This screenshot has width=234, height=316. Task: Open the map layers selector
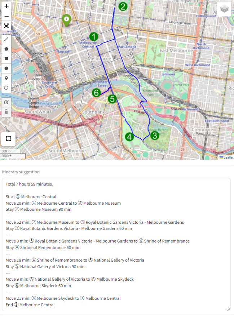[224, 9]
